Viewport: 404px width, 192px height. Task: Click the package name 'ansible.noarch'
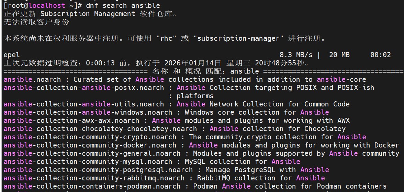[x=32, y=79]
